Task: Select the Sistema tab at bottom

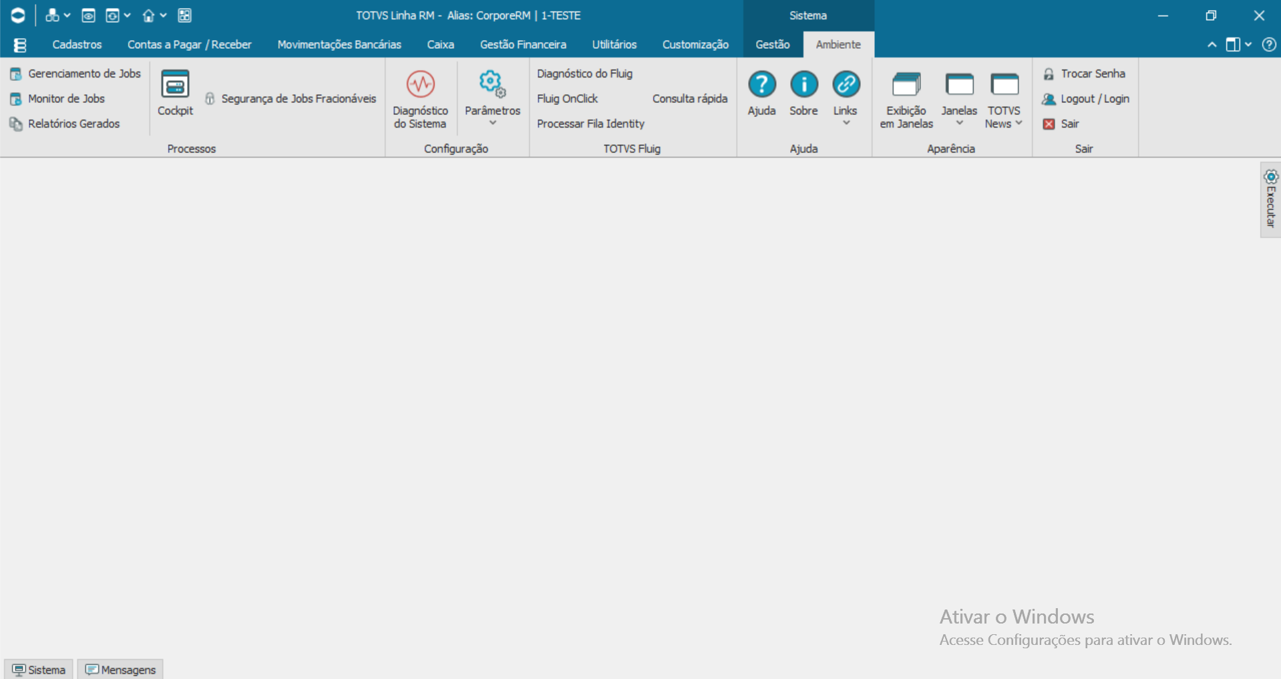Action: pos(39,670)
